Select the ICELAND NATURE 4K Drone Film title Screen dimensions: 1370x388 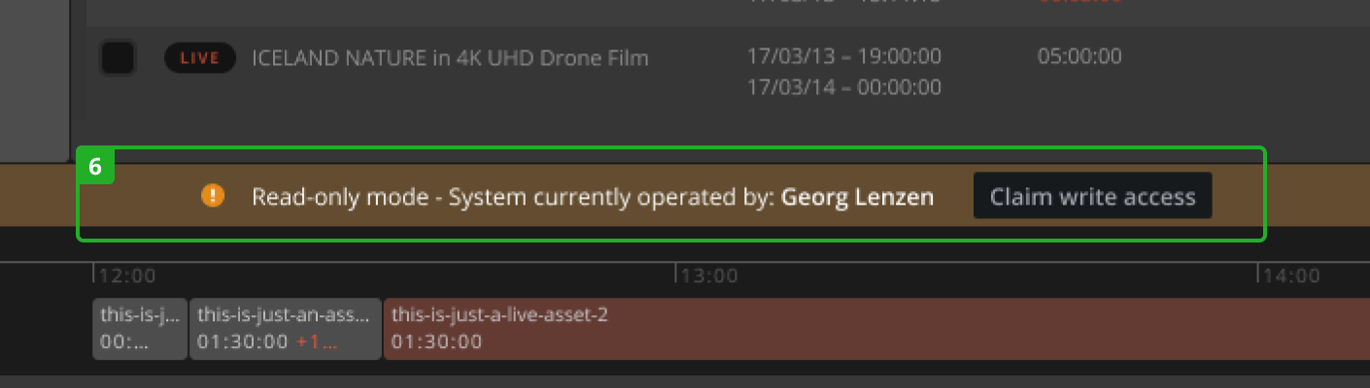click(x=449, y=58)
